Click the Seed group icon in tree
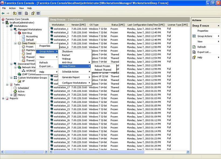221x159 pixels. coord(23,53)
